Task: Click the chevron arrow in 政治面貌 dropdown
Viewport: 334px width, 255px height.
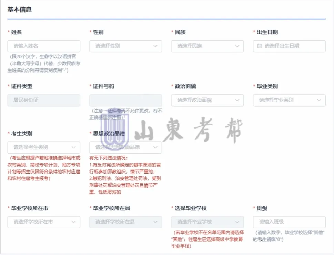Action: click(x=237, y=100)
